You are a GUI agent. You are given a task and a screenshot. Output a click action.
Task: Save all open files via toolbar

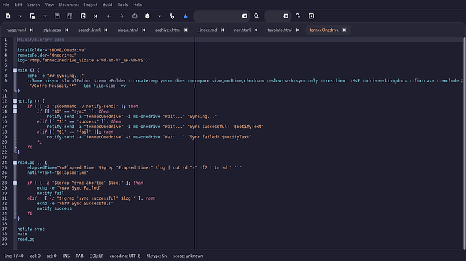(x=70, y=16)
